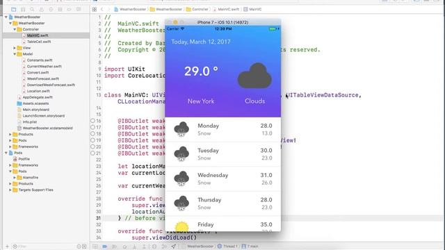This screenshot has height=250, width=445.
Task: Expand Targets Support Files folder triangle
Action: click(x=10, y=190)
